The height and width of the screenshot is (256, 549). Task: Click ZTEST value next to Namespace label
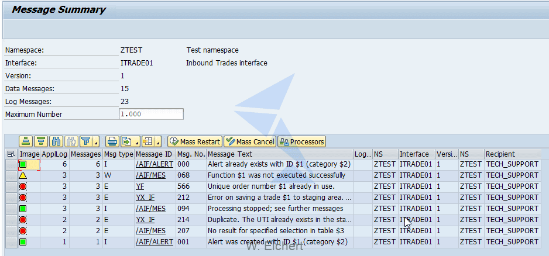(131, 50)
